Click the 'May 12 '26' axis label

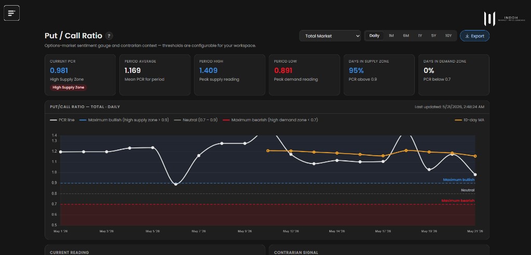290,231
